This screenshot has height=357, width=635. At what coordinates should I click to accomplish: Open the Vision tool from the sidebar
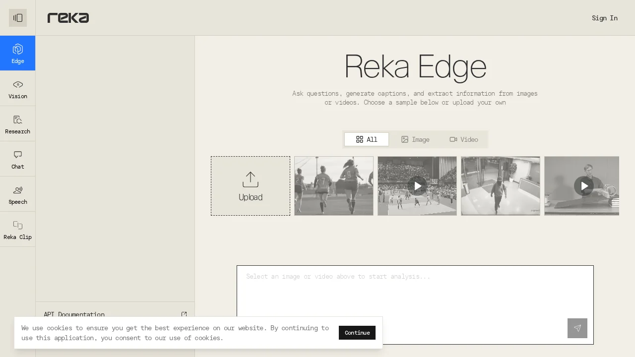click(18, 88)
